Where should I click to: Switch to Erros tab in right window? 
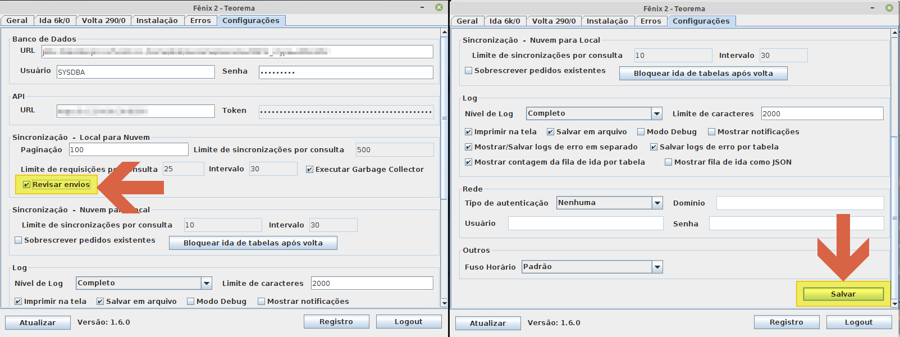coord(651,21)
